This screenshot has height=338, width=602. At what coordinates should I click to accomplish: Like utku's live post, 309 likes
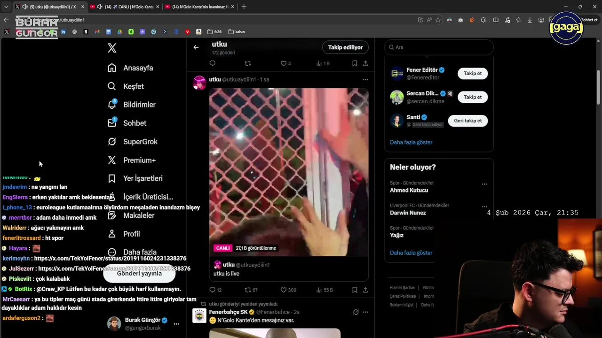coord(288,290)
